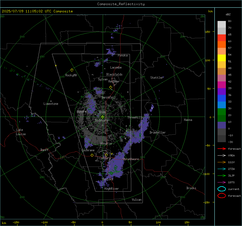
Task: Click the Cochrane city label
Action: coord(88,150)
